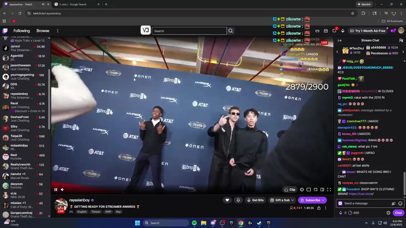Open the Following tab
This screenshot has height=228, width=406.
[22, 31]
